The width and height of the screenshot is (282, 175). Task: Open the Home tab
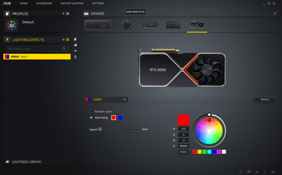coord(24,3)
